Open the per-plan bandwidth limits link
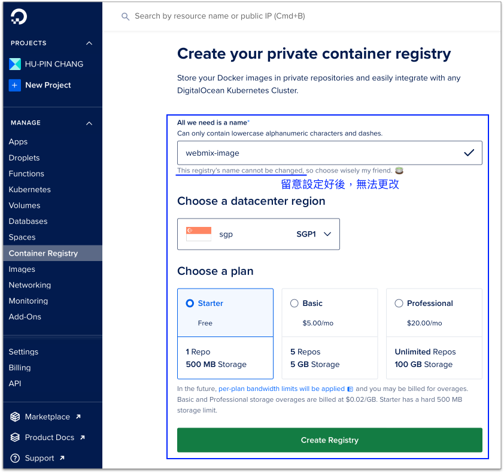This screenshot has height=473, width=504. (x=281, y=389)
